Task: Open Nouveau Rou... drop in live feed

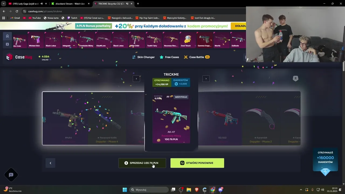Action: click(x=171, y=40)
